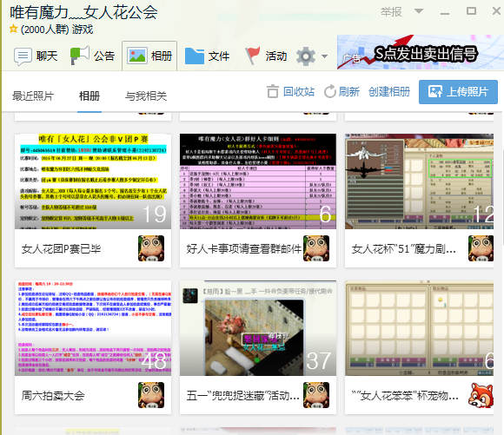This screenshot has width=504, height=435.
Task: Click fox avatar on "女人花笨笨"杯 album
Action: 481,395
